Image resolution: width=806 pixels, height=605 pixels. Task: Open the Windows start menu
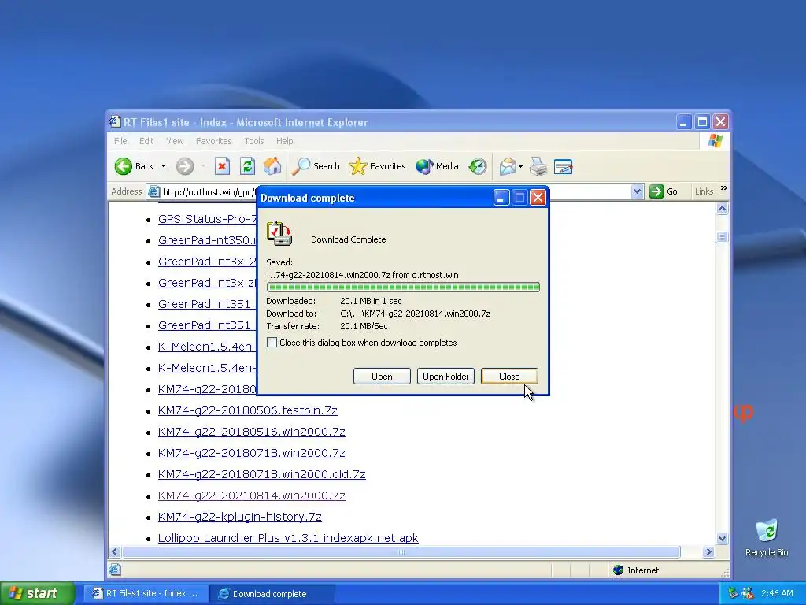pyautogui.click(x=37, y=593)
